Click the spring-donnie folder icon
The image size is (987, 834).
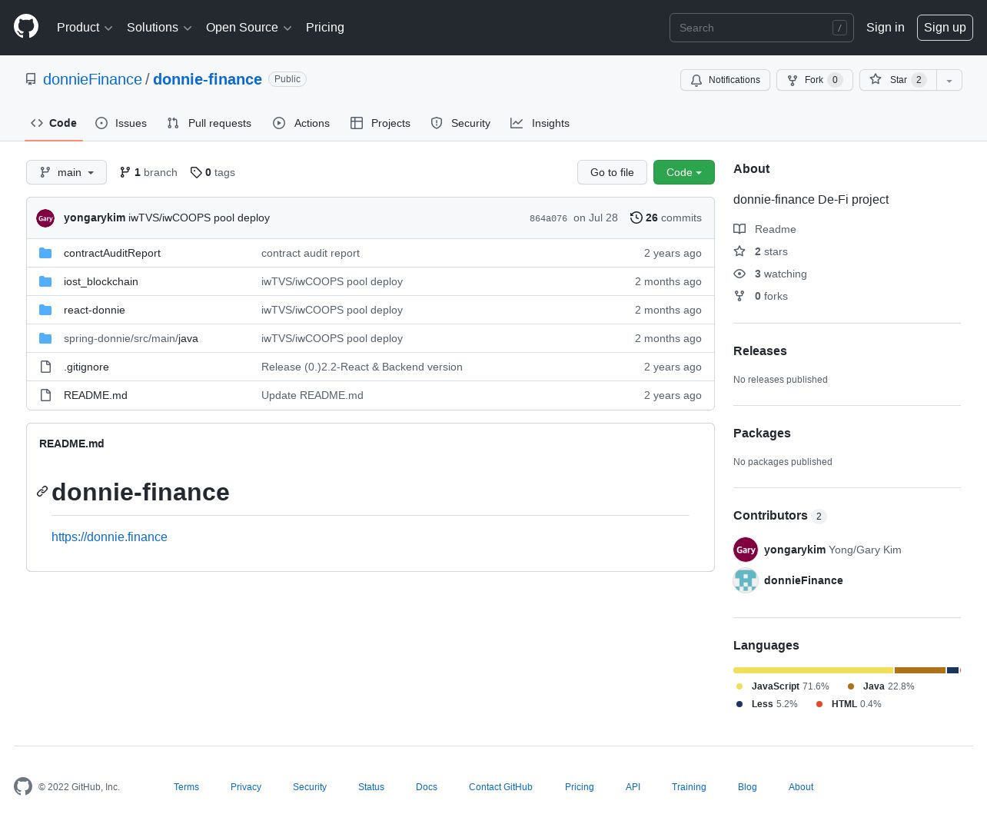(x=45, y=338)
